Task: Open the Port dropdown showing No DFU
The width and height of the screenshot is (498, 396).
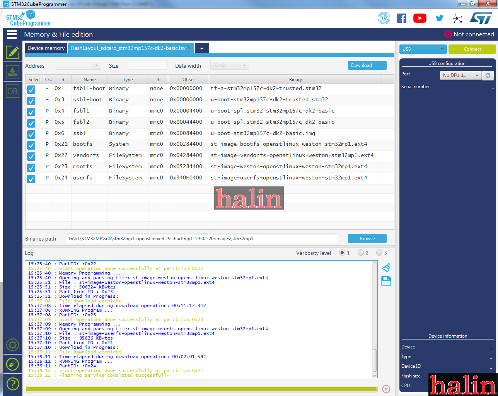Action: point(460,75)
